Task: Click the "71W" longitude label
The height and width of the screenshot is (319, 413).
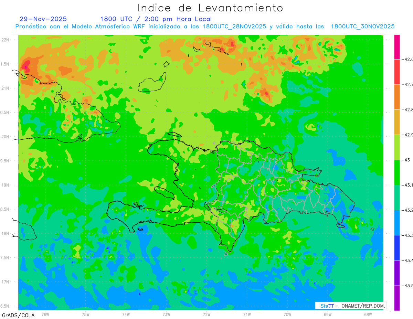Action: pos(247,314)
